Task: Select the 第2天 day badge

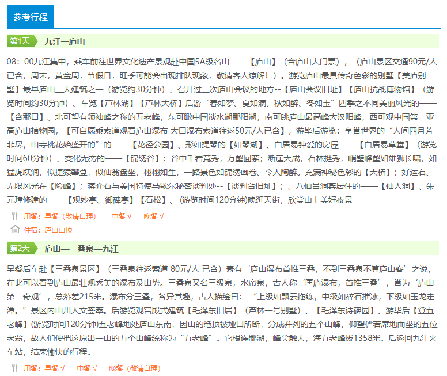Action: (x=22, y=248)
